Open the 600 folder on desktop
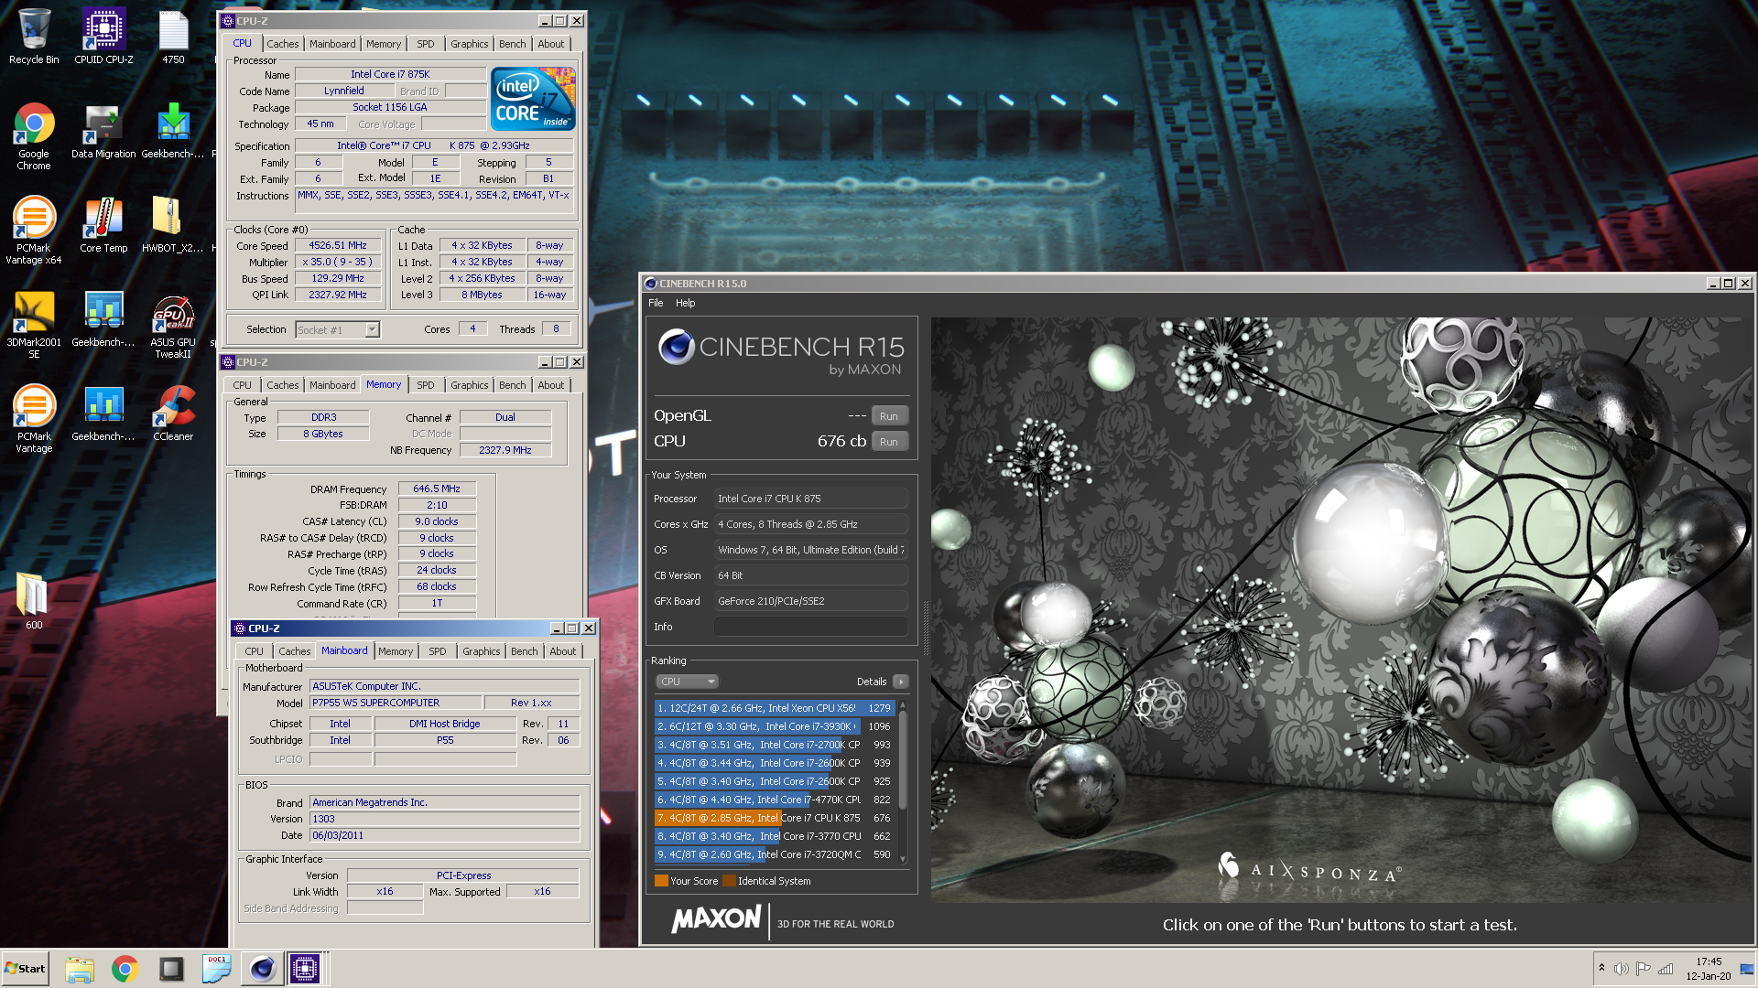1758x988 pixels. click(34, 599)
